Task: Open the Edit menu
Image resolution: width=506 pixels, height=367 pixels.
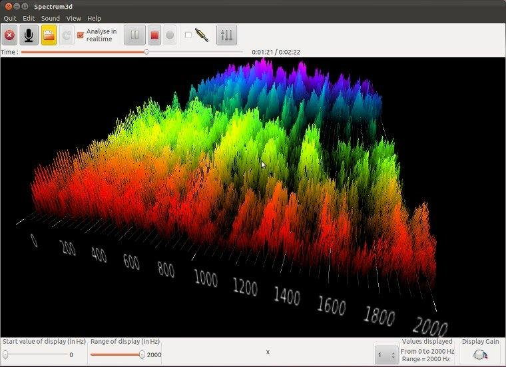Action: coord(29,18)
